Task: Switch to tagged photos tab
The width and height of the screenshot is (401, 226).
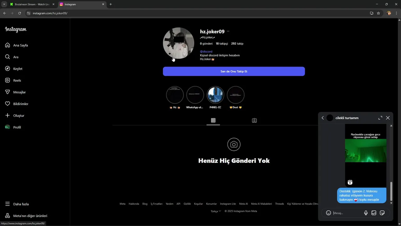Action: pyautogui.click(x=254, y=120)
